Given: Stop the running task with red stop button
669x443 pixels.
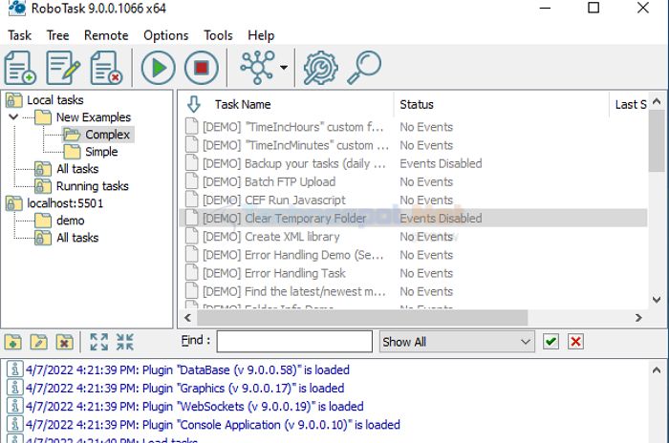Looking at the screenshot, I should pos(202,68).
